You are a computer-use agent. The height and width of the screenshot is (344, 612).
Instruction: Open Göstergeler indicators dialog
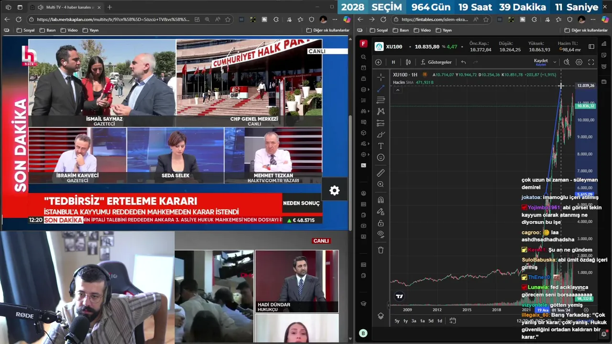[x=436, y=62]
